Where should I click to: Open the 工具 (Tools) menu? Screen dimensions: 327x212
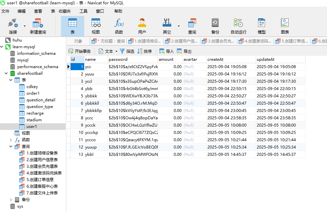pyautogui.click(x=83, y=11)
